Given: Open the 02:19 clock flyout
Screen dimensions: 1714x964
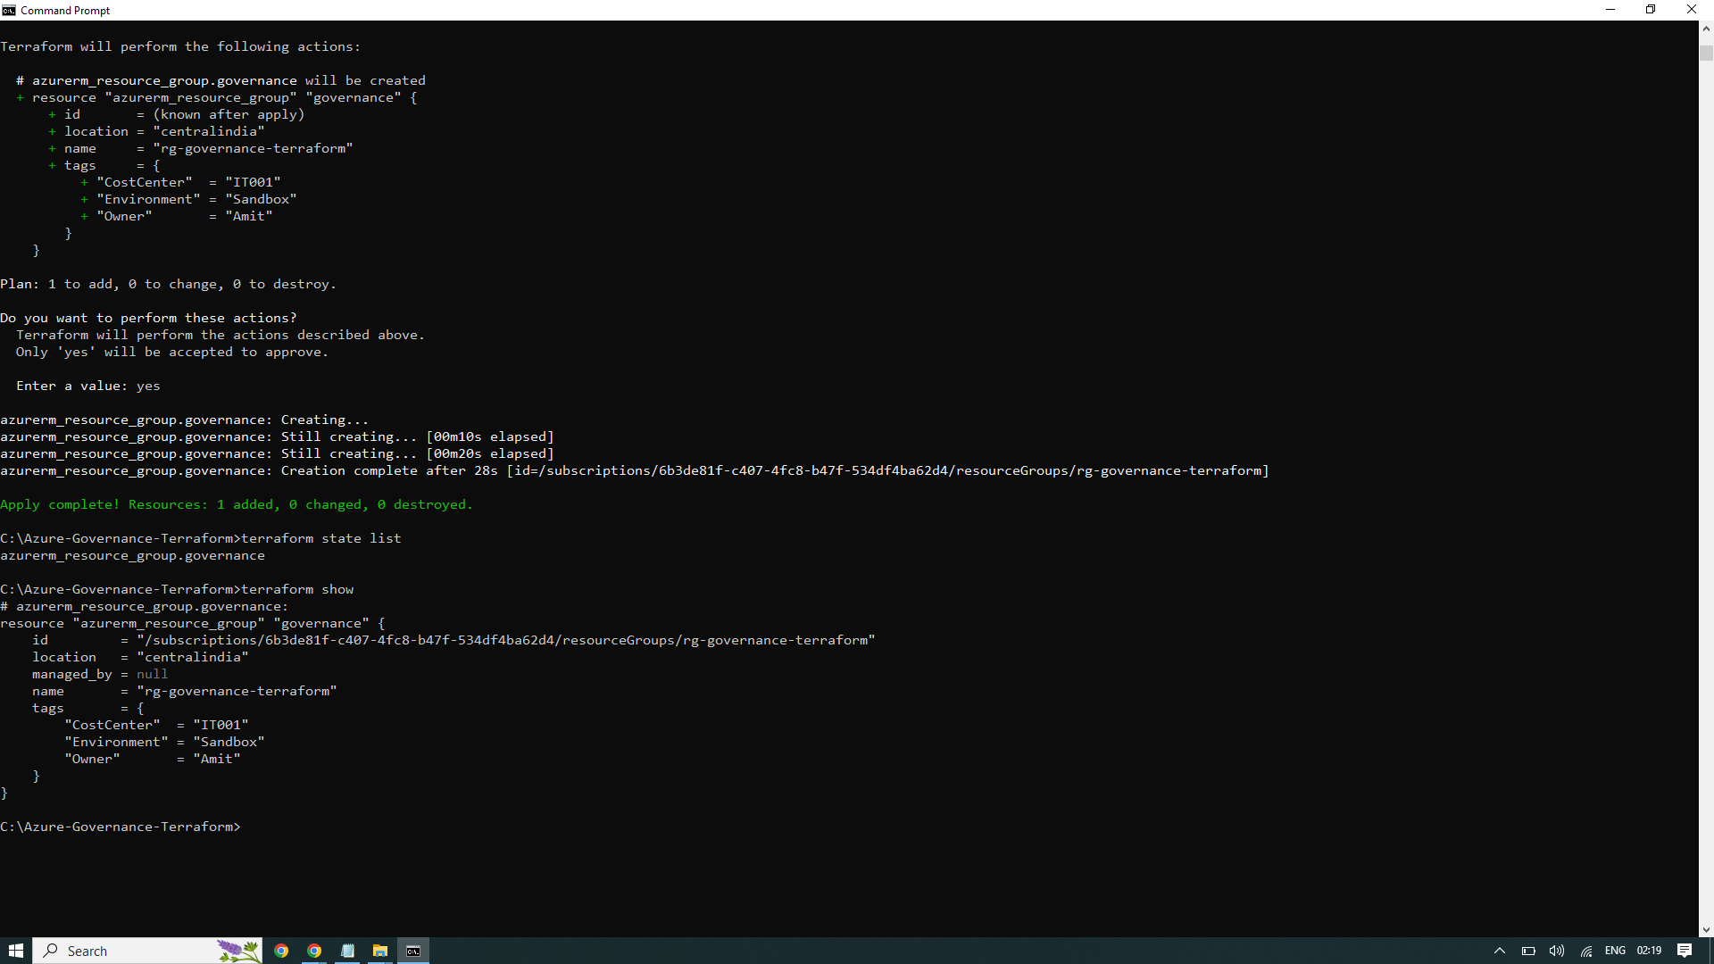Looking at the screenshot, I should pos(1649,951).
